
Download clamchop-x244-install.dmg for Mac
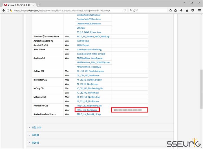tap(89, 49)
